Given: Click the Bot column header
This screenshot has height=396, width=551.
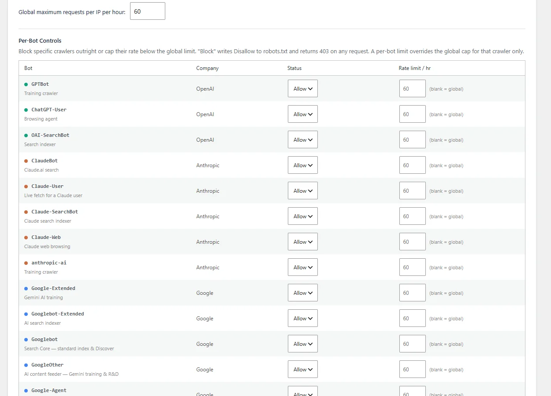Looking at the screenshot, I should click(x=28, y=68).
